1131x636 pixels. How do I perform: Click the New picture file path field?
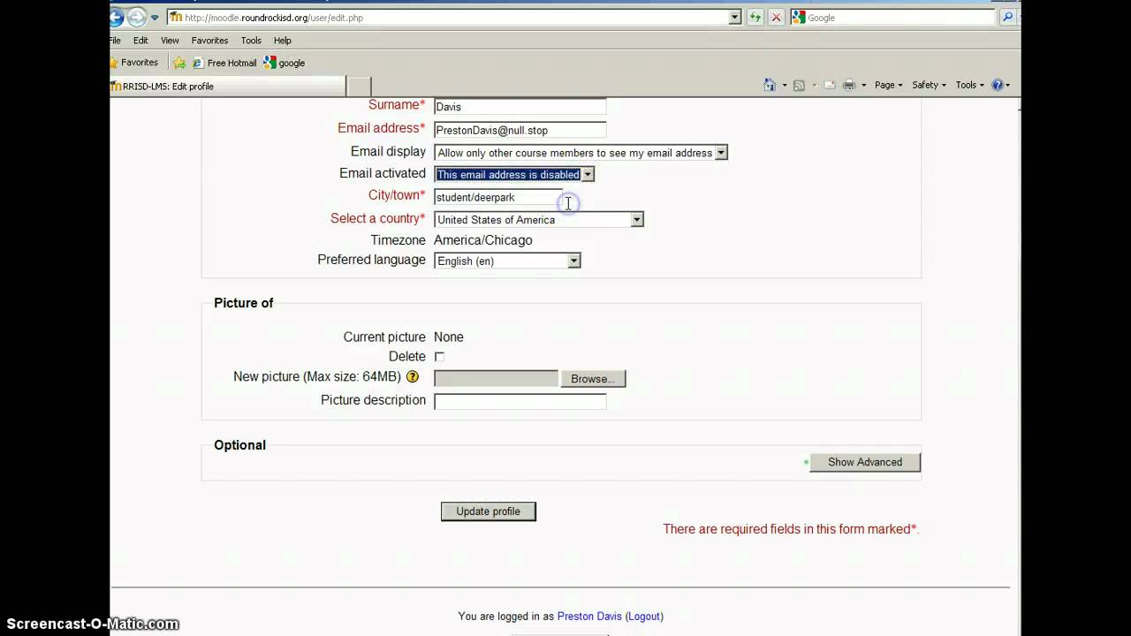[x=496, y=379]
